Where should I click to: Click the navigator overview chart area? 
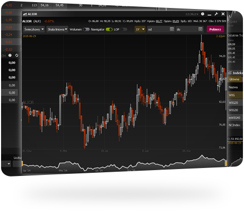coord(124,164)
